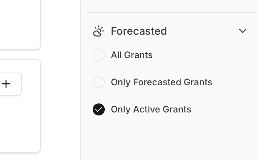This screenshot has width=257, height=160.
Task: Click the Only Active Grants radio circle
Action: click(x=99, y=109)
